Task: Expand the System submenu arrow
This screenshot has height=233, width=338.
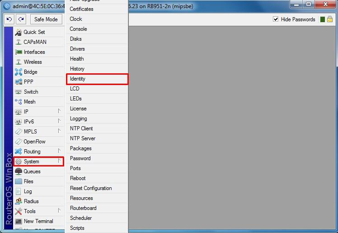Action: [x=59, y=161]
